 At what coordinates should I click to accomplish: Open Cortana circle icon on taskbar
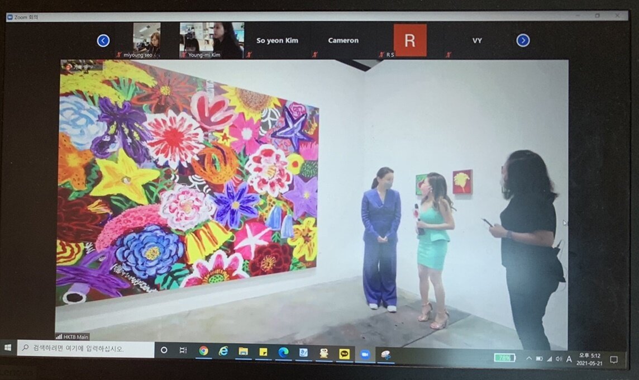point(164,350)
